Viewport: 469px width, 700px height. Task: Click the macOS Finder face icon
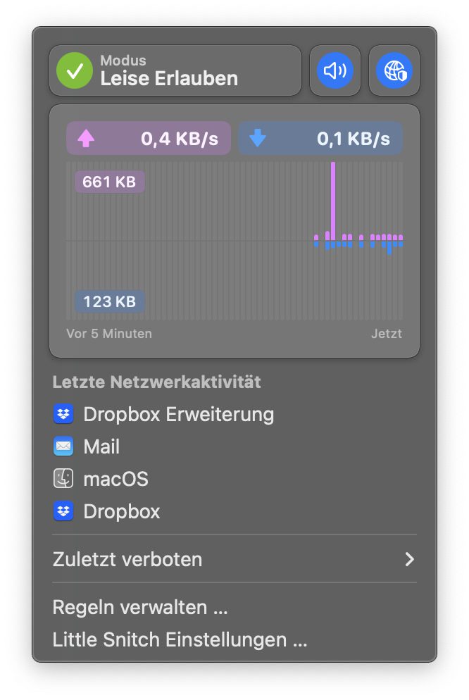(63, 479)
